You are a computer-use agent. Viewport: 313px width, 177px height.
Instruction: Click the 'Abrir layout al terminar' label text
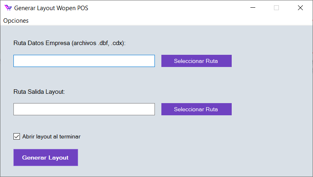pyautogui.click(x=51, y=136)
